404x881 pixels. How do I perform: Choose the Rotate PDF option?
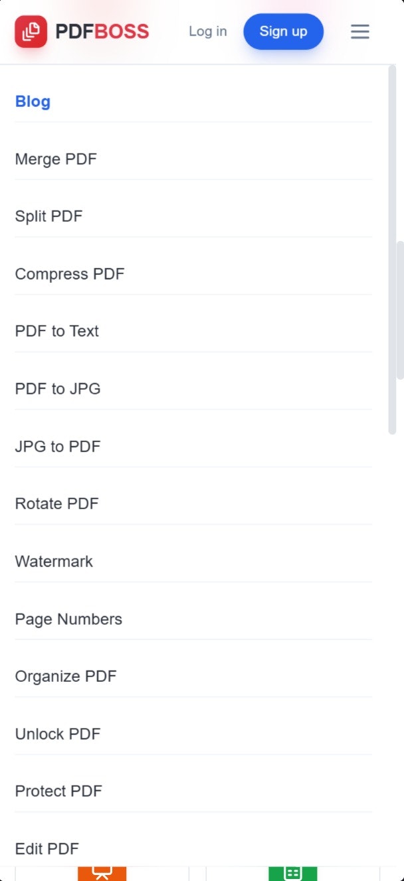(x=56, y=503)
